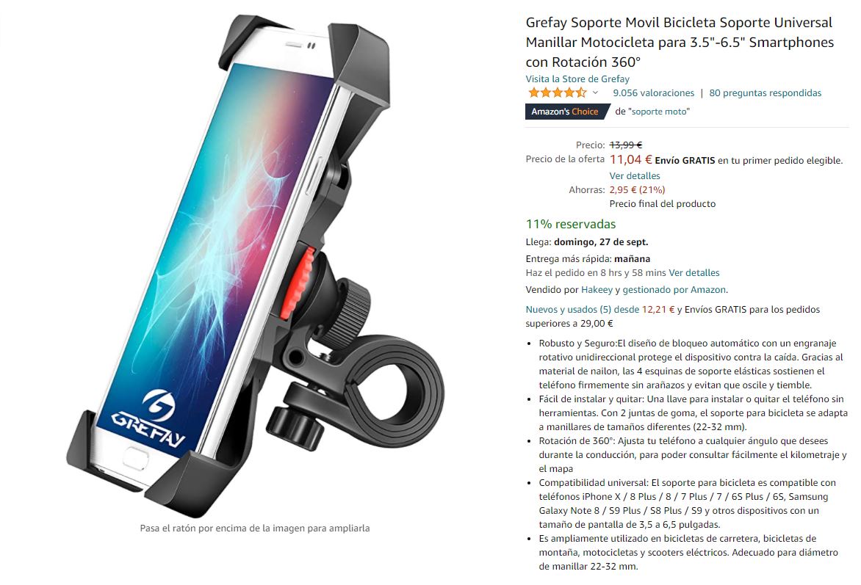Click the product title Grefay Soporte Movil
The image size is (861, 585).
680,43
